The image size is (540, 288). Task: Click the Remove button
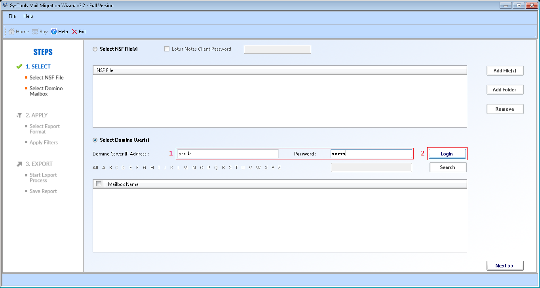pyautogui.click(x=505, y=109)
